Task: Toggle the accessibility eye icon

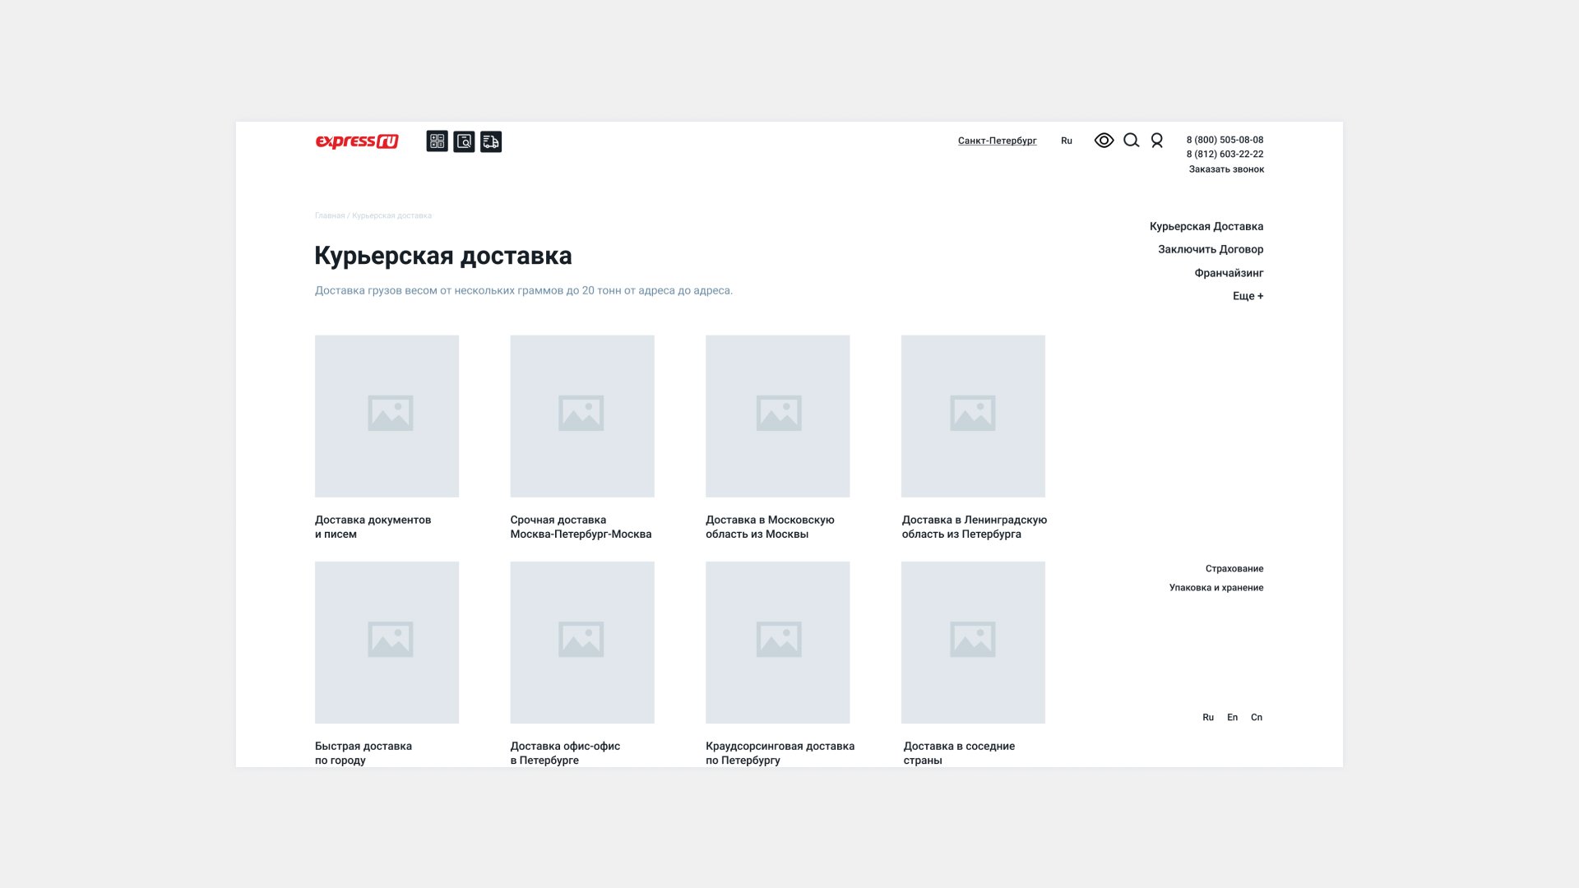Action: 1104,141
